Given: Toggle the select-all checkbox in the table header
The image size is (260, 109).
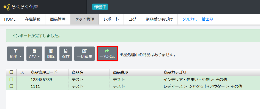Looking at the screenshot, I should [x=11, y=72].
